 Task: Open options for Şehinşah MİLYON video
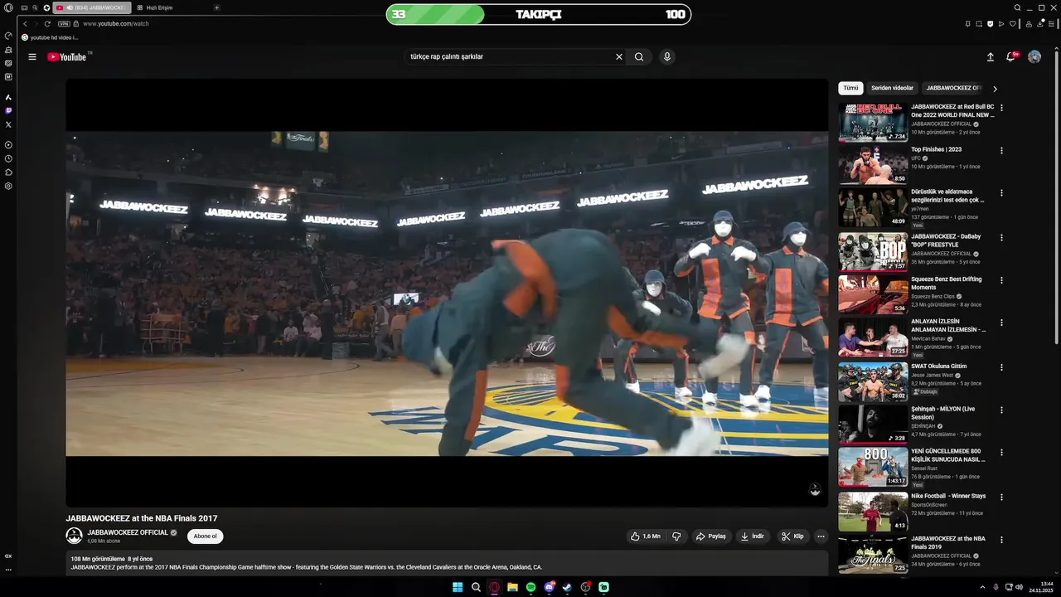click(1001, 410)
